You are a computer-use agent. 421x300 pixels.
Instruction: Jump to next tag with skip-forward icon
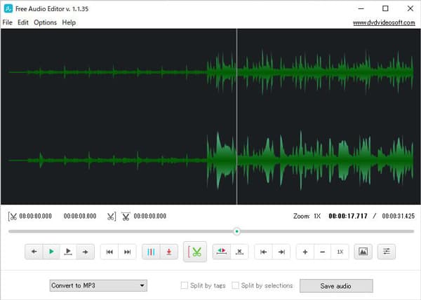(127, 252)
